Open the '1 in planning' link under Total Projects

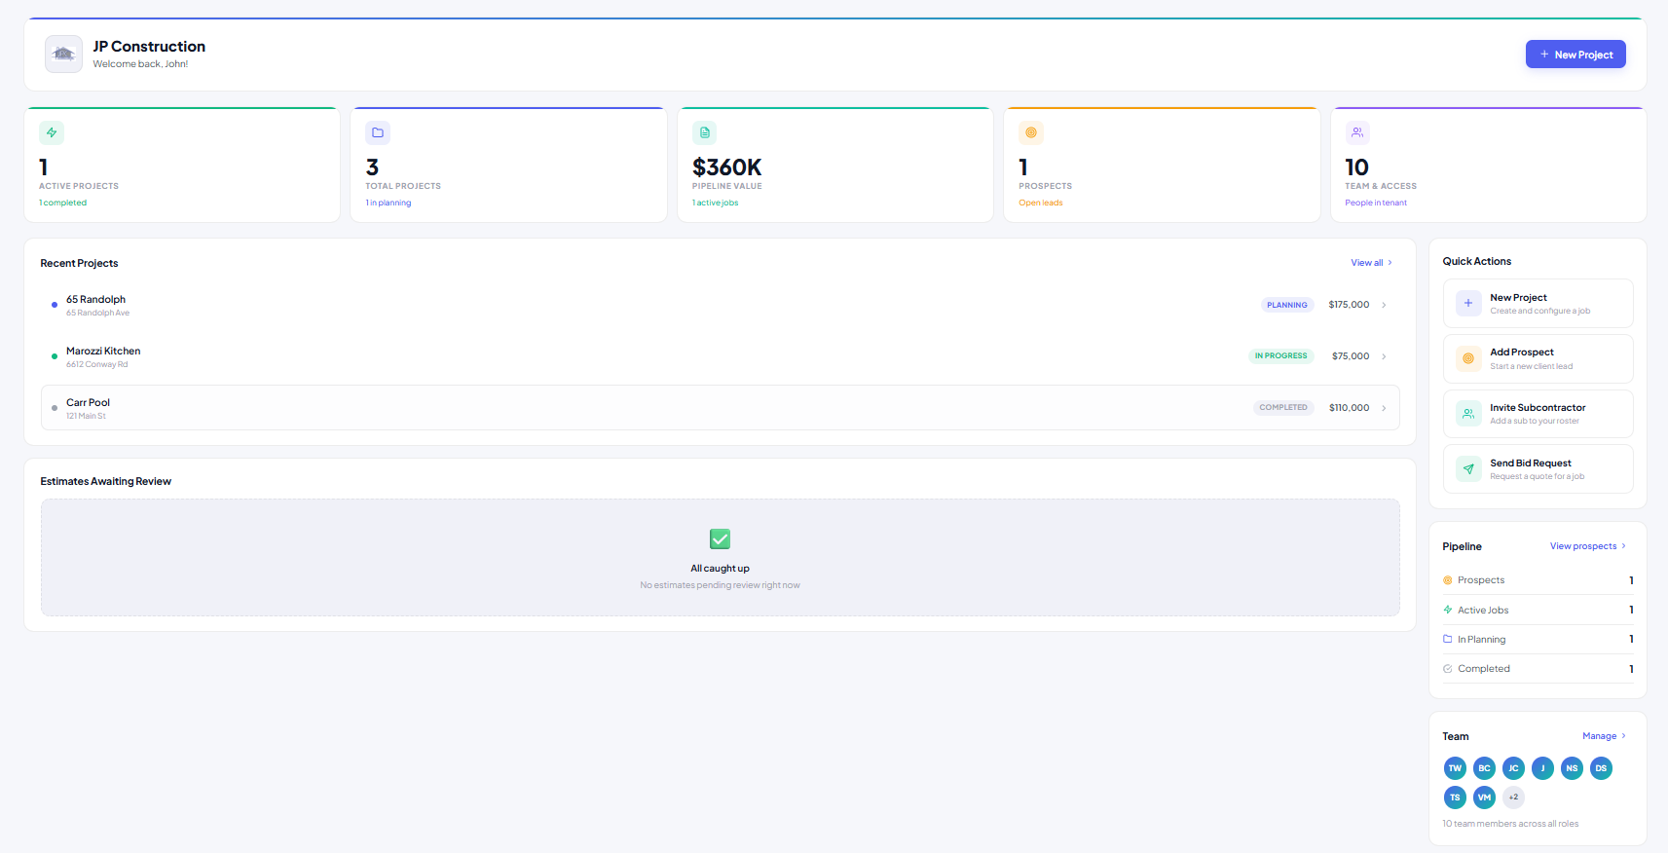point(389,203)
